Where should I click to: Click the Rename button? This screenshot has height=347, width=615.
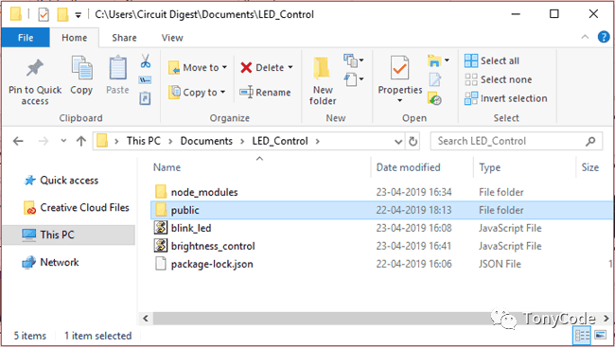point(266,93)
